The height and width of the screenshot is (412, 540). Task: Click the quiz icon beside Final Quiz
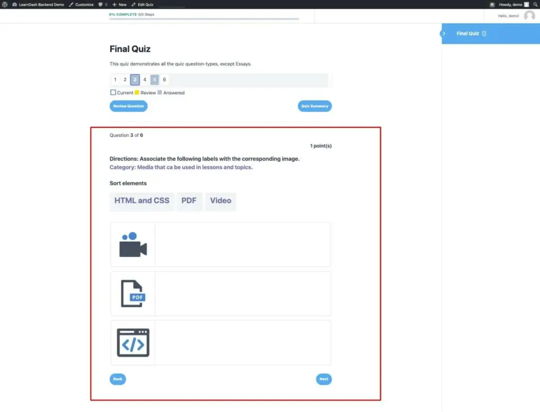(484, 33)
